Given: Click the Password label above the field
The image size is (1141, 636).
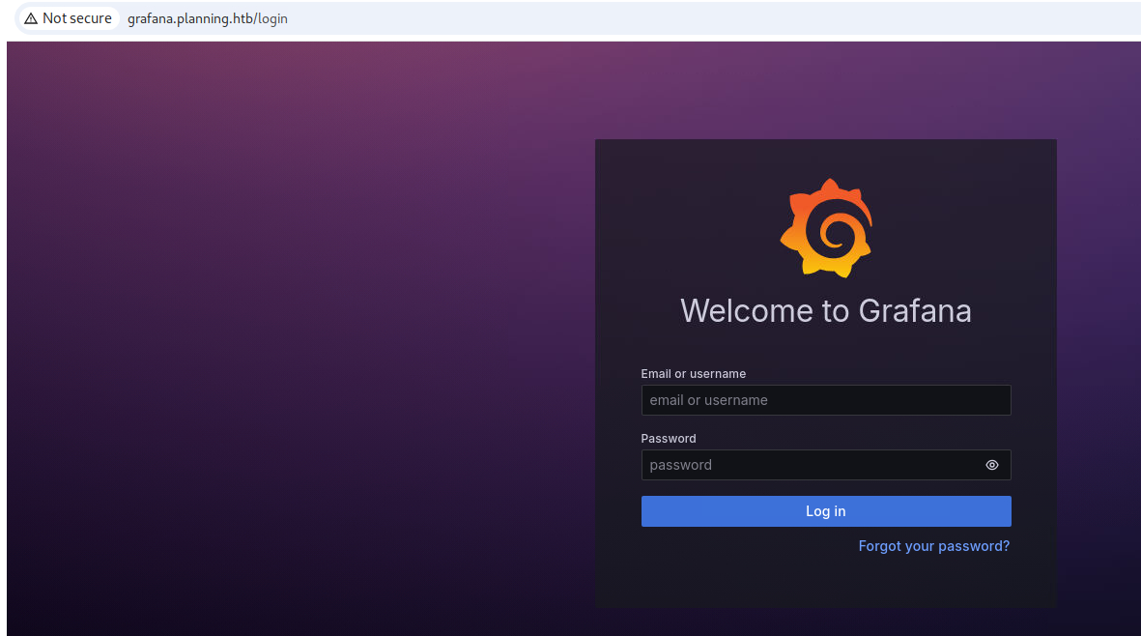Looking at the screenshot, I should (x=668, y=438).
